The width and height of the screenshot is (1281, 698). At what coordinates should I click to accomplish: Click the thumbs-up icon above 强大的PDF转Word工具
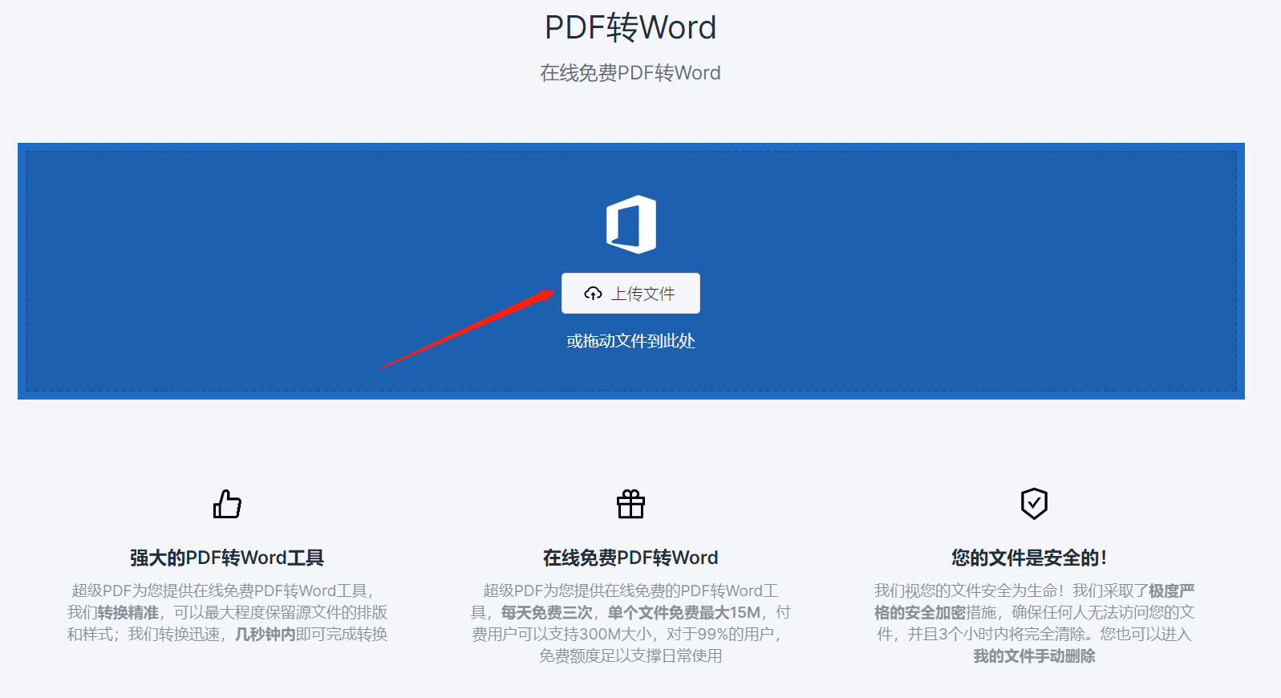coord(227,504)
